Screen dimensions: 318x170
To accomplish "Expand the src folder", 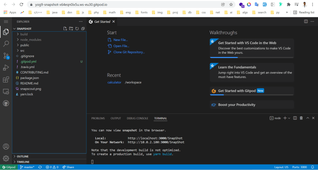I will pos(49,50).
